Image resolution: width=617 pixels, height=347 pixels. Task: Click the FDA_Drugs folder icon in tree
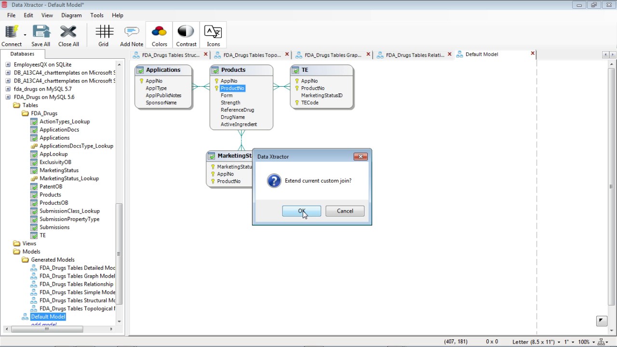26,113
